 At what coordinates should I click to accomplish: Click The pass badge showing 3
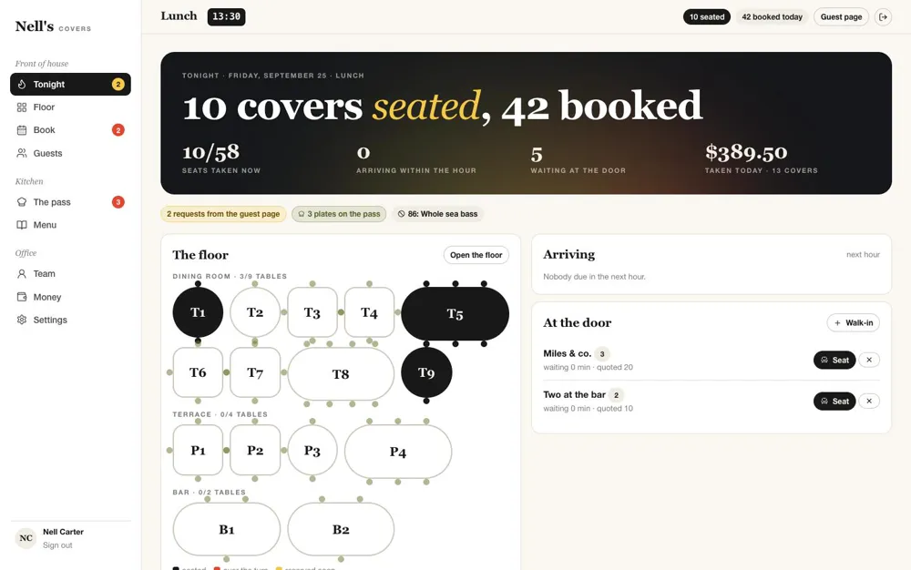click(118, 202)
